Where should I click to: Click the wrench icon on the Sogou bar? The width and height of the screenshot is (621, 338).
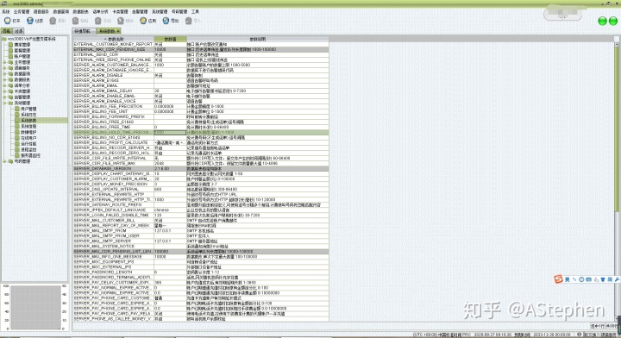click(x=617, y=279)
